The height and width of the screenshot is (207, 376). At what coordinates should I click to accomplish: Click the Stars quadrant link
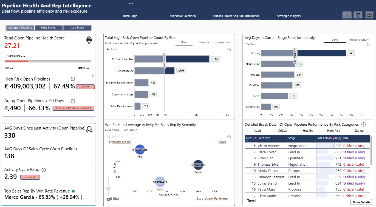[222, 142]
